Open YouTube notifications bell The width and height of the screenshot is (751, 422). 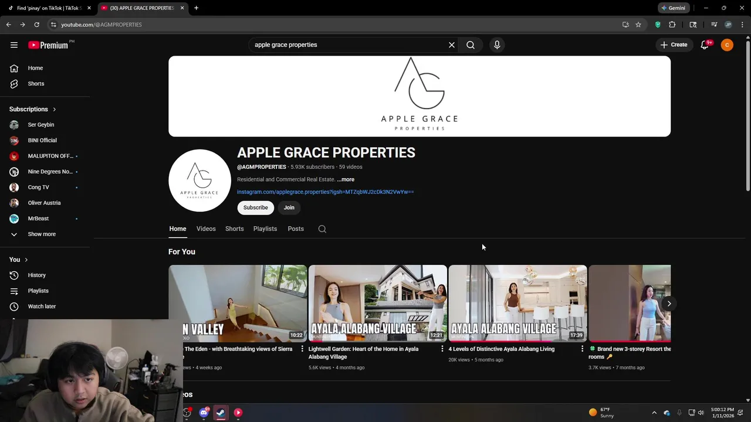pyautogui.click(x=705, y=45)
